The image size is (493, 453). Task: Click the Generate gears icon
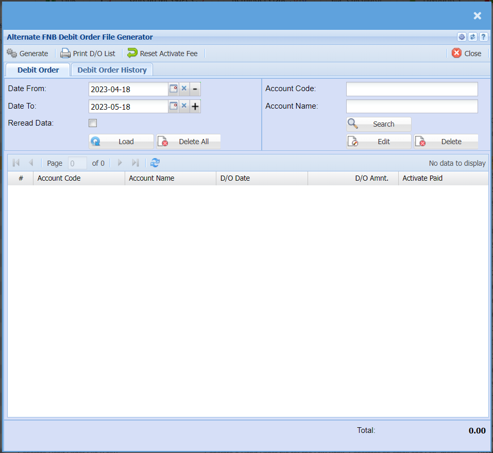pyautogui.click(x=12, y=54)
